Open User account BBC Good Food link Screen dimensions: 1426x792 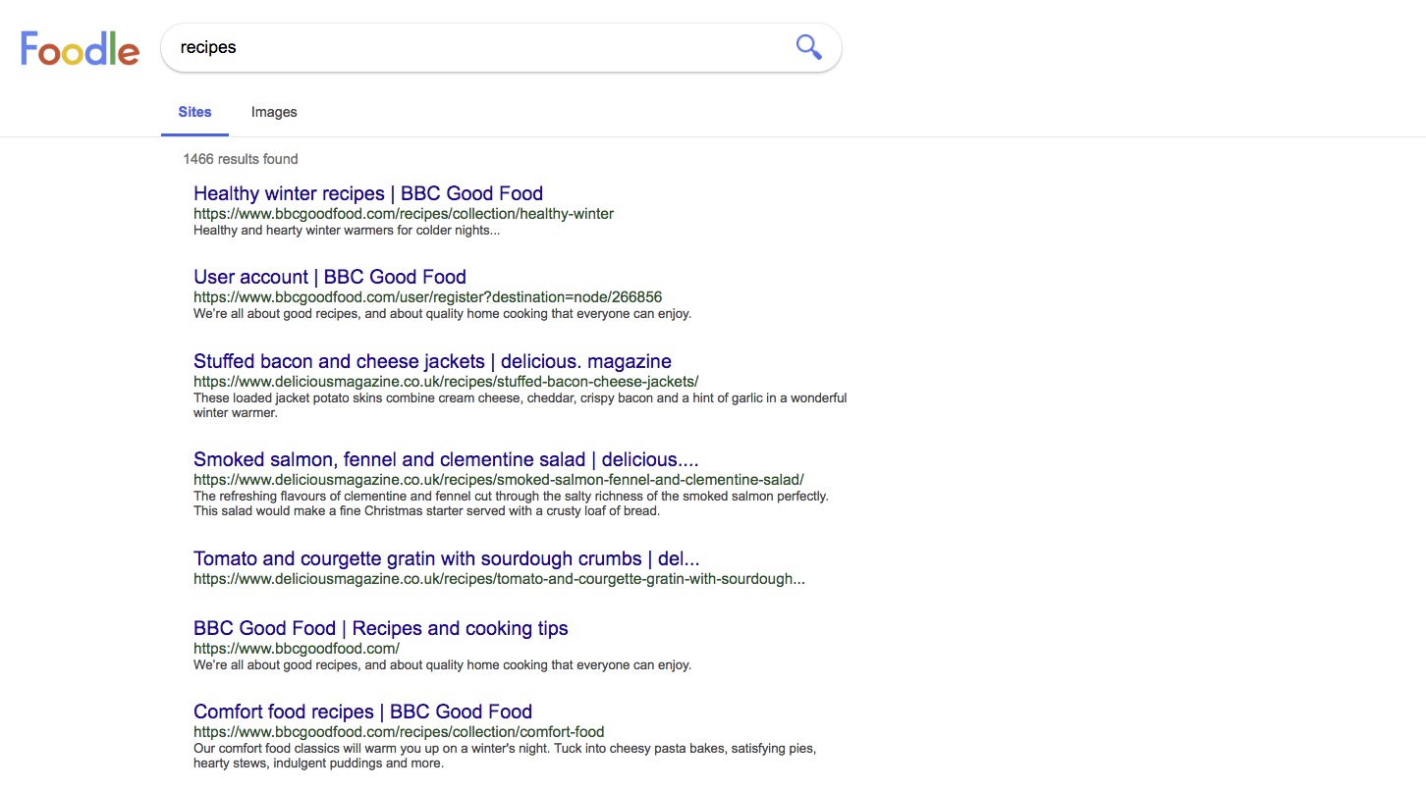click(x=330, y=277)
